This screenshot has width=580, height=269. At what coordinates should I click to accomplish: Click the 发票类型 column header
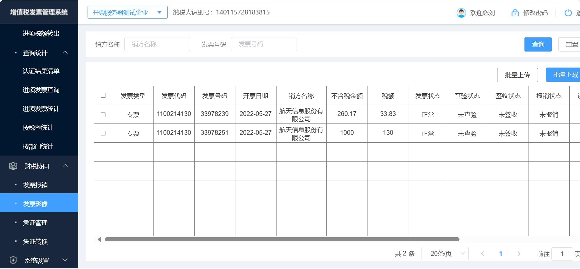tap(133, 96)
